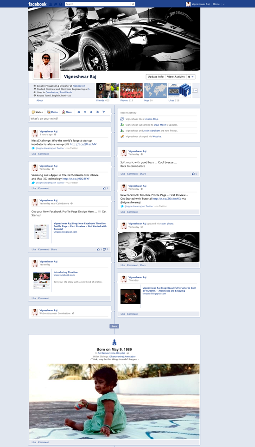Go to Home in top navigation
This screenshot has width=255, height=447.
(x=216, y=4)
